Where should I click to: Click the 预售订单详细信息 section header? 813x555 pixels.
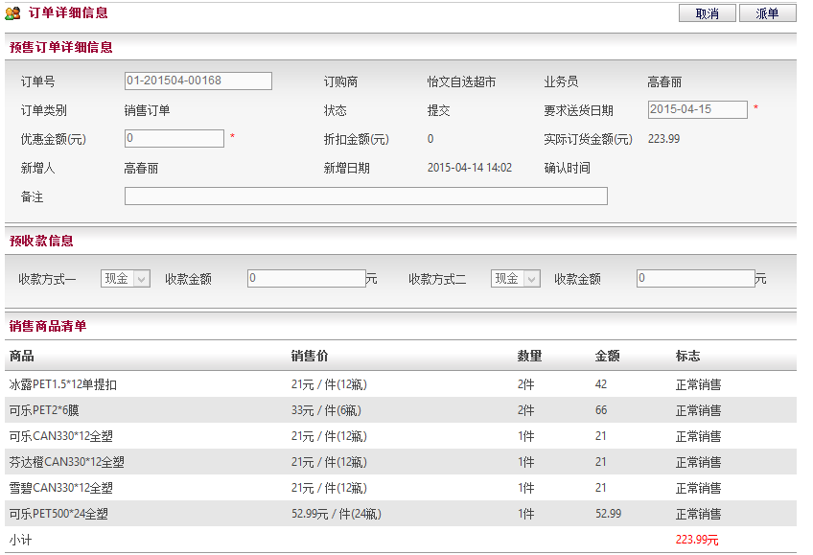click(60, 47)
